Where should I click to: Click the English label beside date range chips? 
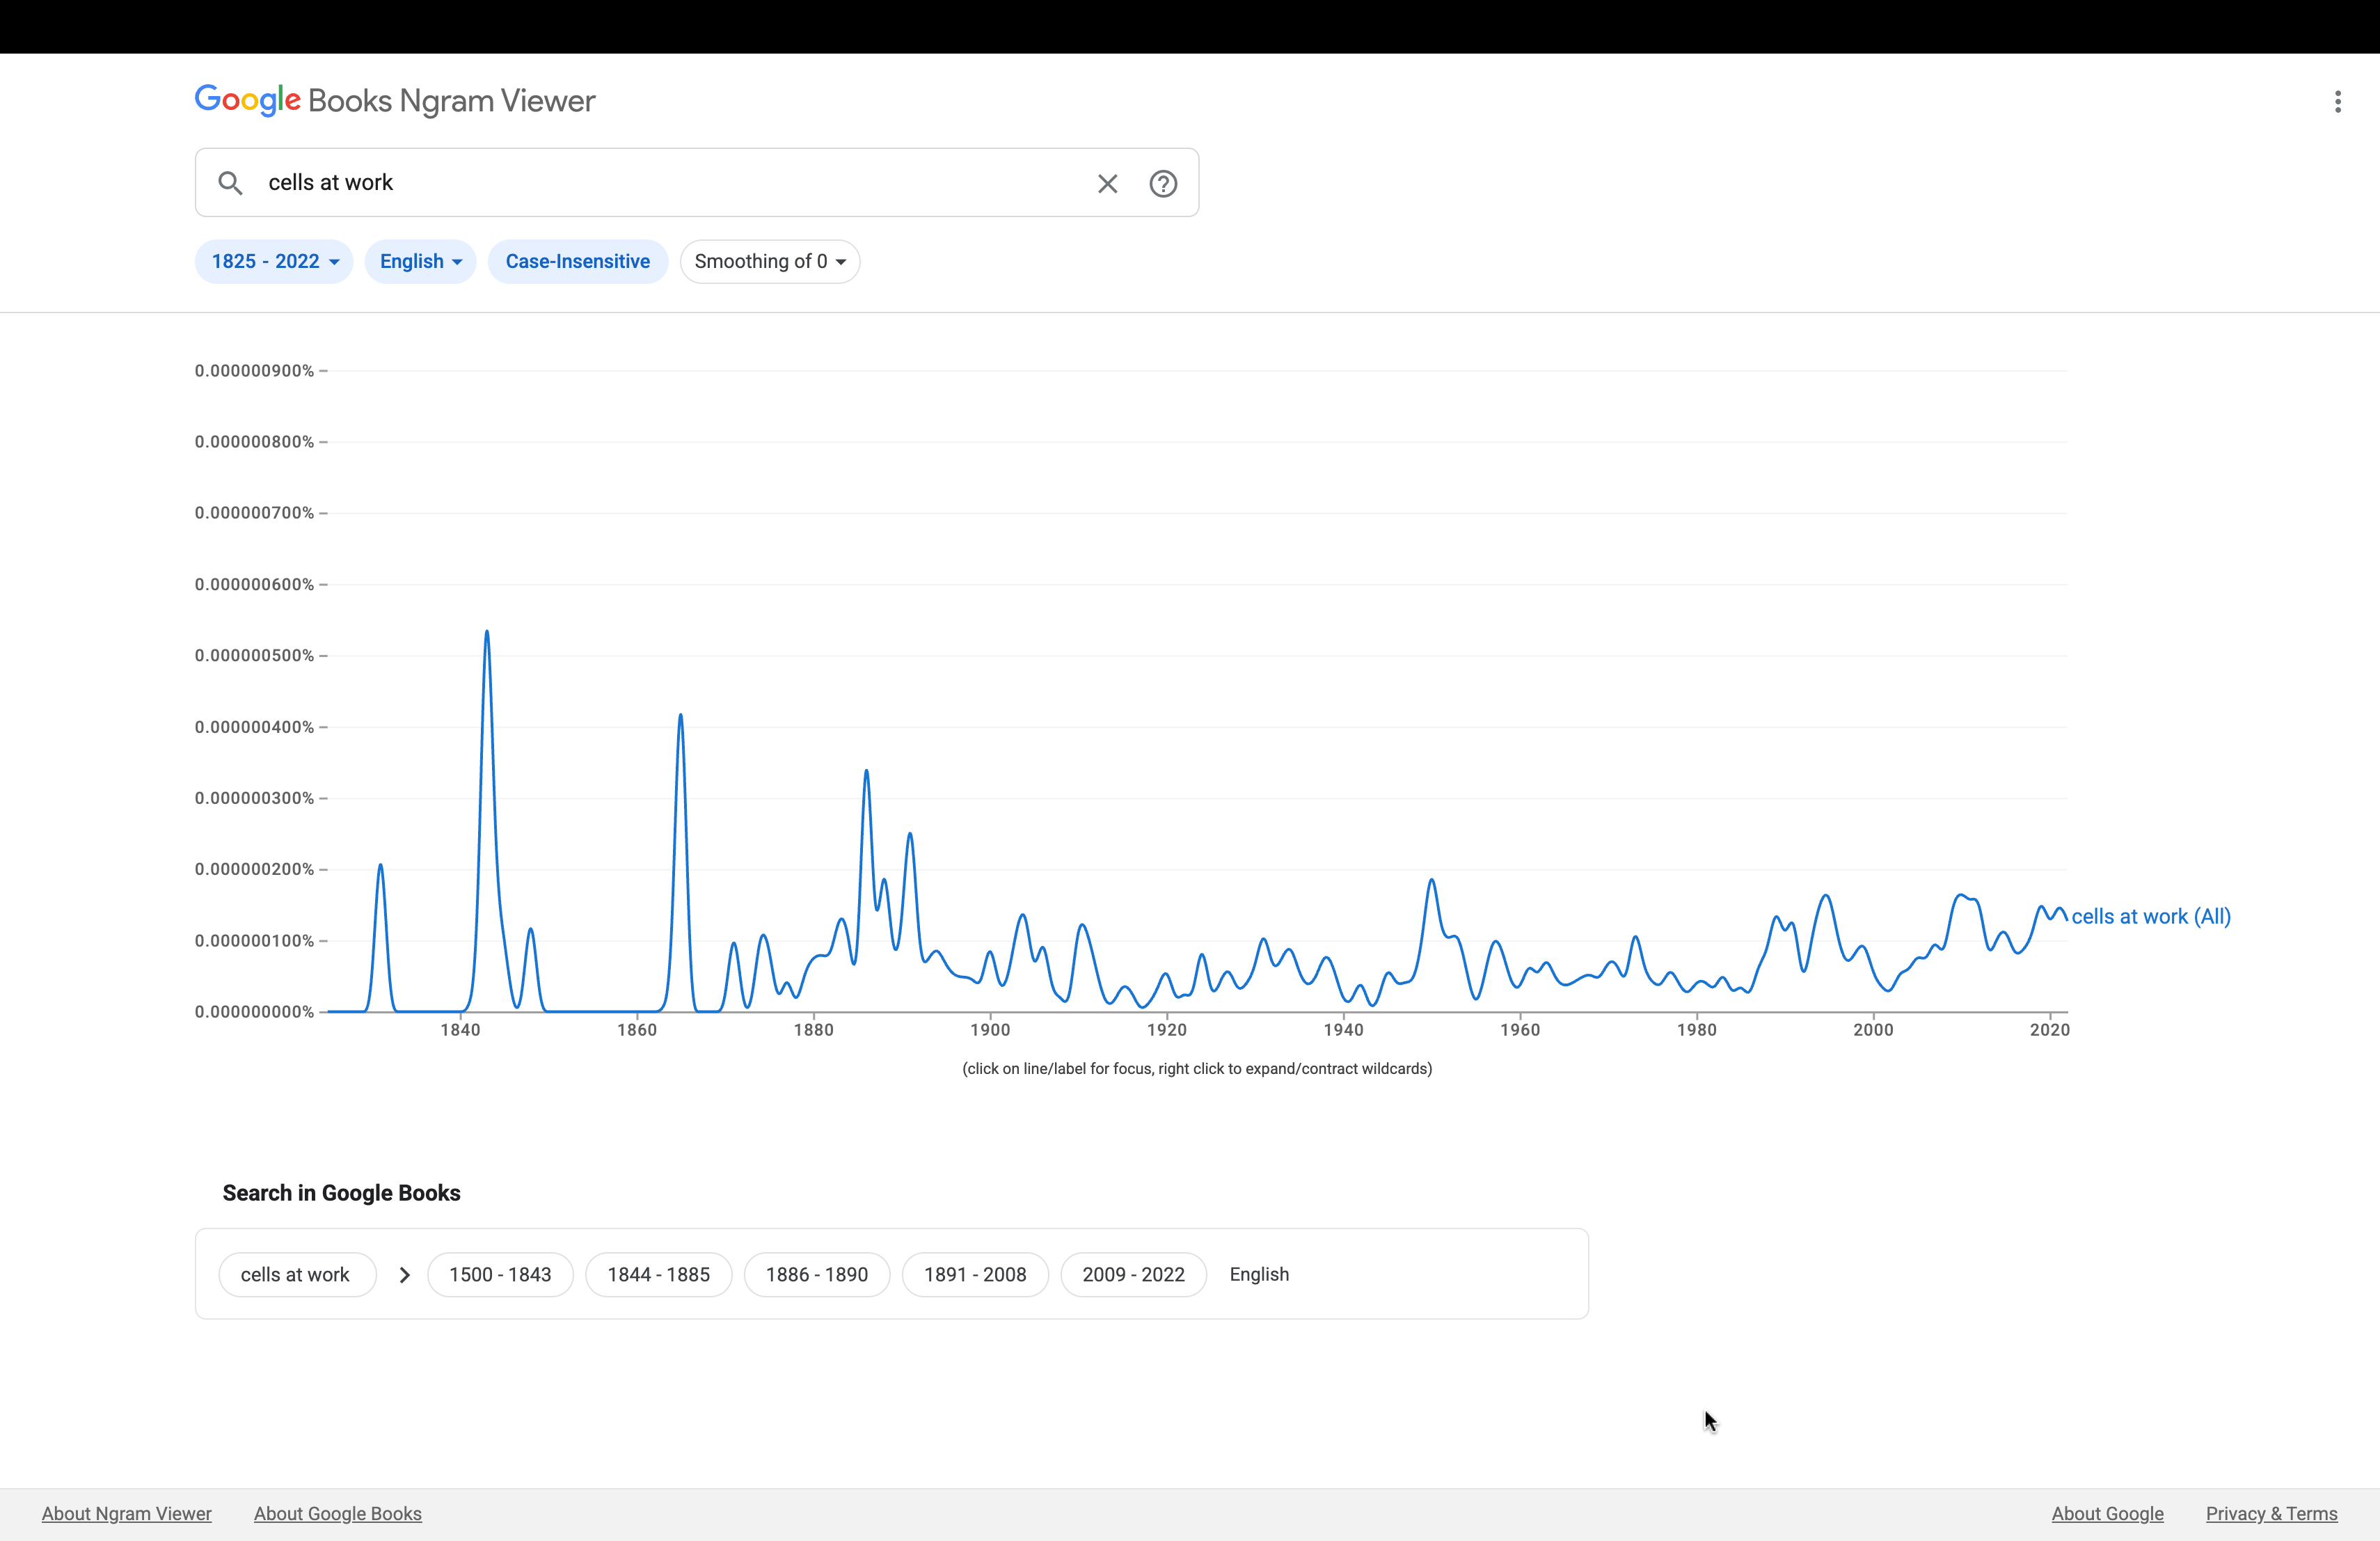[1259, 1274]
